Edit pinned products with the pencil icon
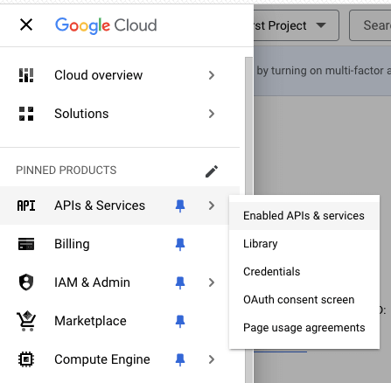This screenshot has height=383, width=391. click(x=212, y=171)
